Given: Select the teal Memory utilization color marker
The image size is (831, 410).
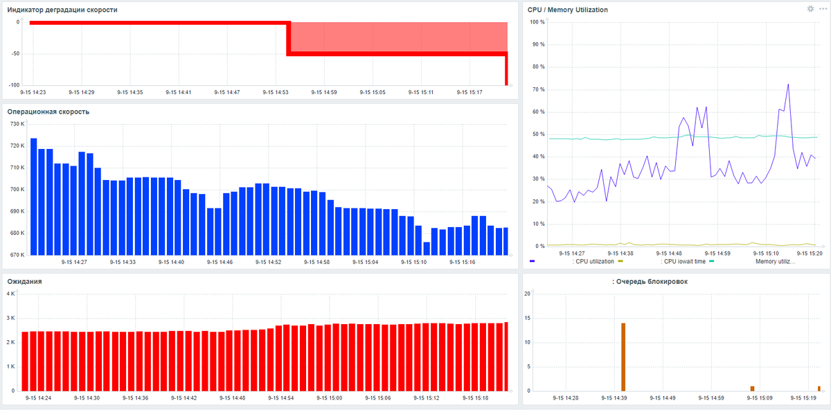Looking at the screenshot, I should [x=711, y=260].
